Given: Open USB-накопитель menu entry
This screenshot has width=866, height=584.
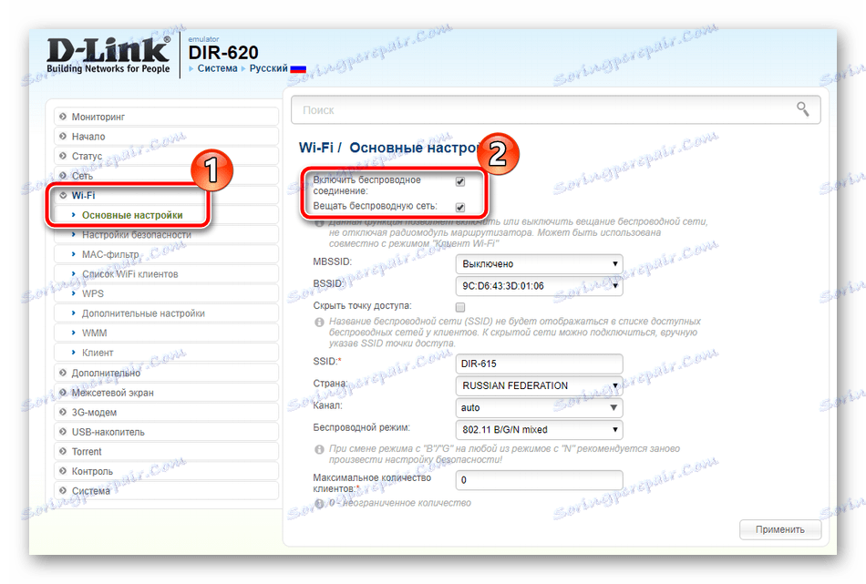Looking at the screenshot, I should tap(166, 432).
